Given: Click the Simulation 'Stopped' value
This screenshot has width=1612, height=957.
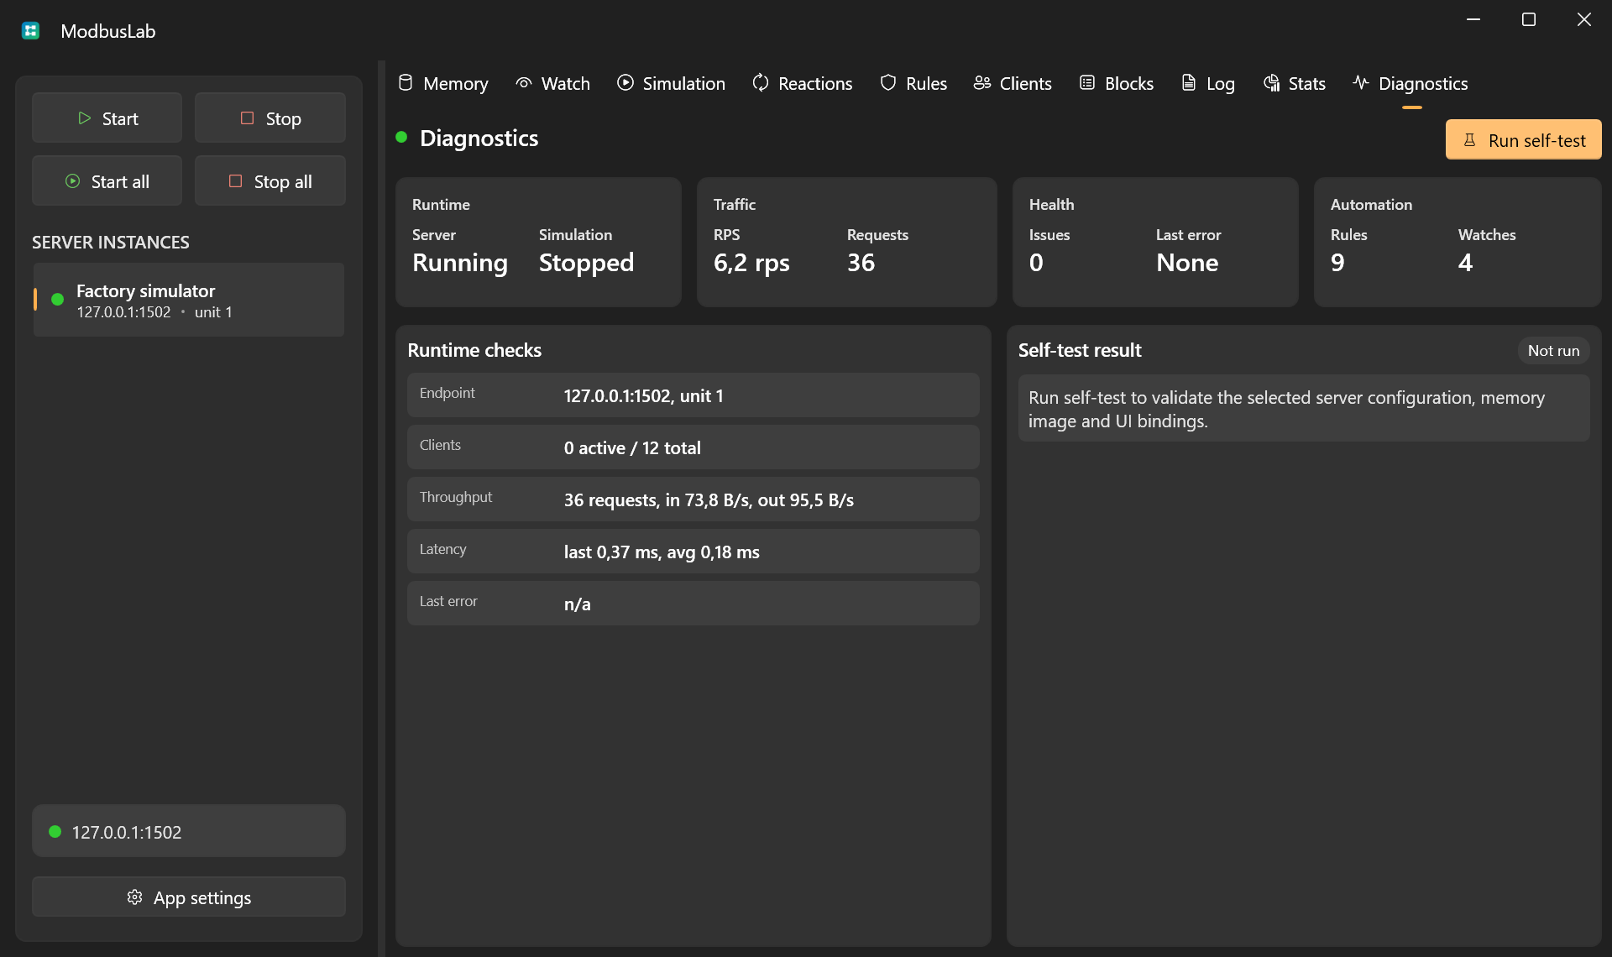Looking at the screenshot, I should pyautogui.click(x=586, y=263).
